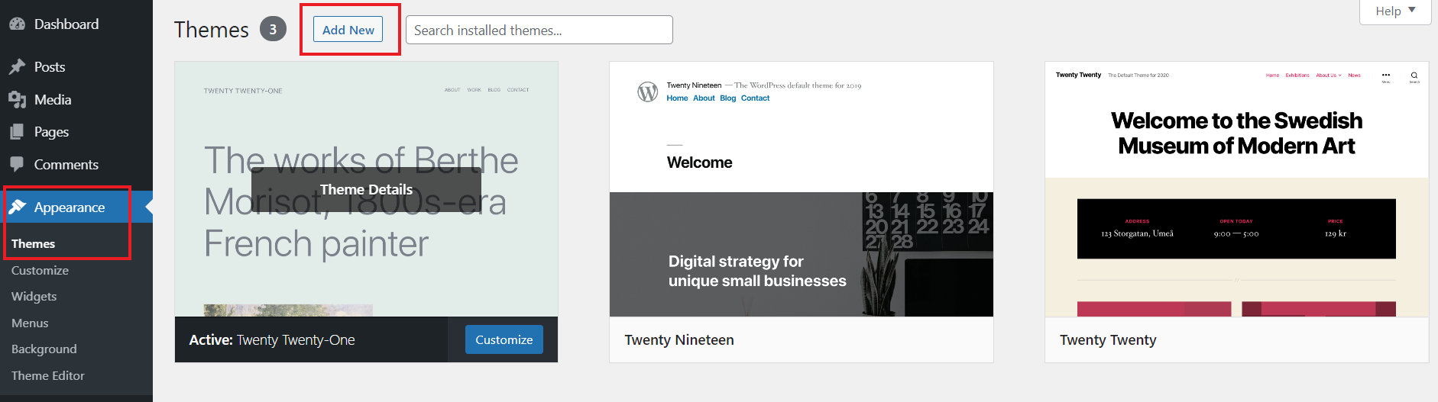This screenshot has width=1438, height=402.
Task: Open the Theme Editor link
Action: 48,376
